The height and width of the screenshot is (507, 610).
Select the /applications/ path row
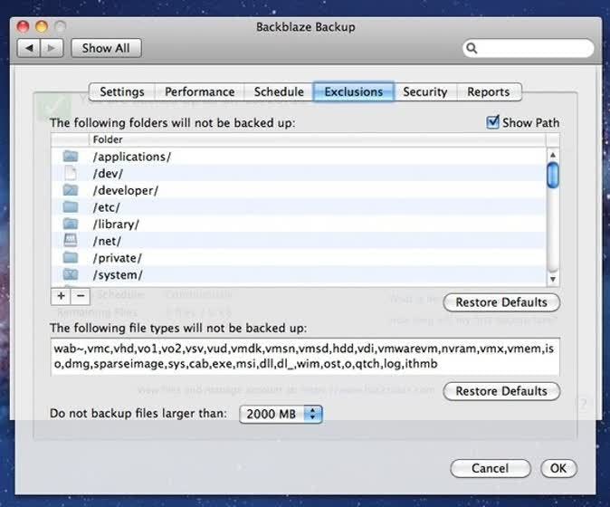(299, 157)
